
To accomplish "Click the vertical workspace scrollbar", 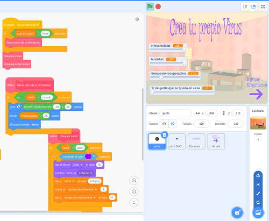I will click(x=143, y=124).
